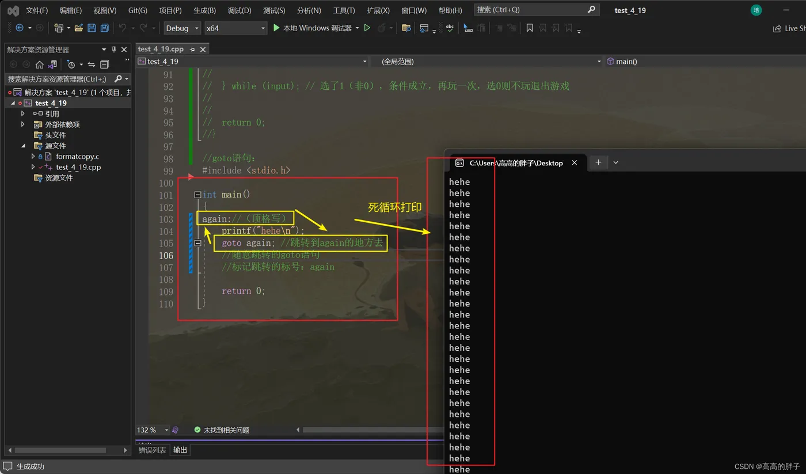This screenshot has height=474, width=806.
Task: Click Start Without Debugging outline play icon
Action: 367,28
